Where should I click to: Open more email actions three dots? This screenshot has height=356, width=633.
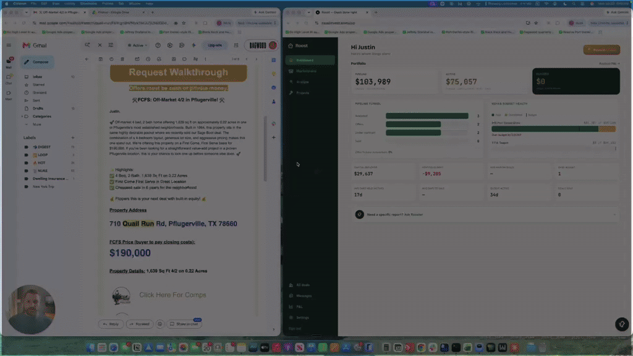point(205,59)
